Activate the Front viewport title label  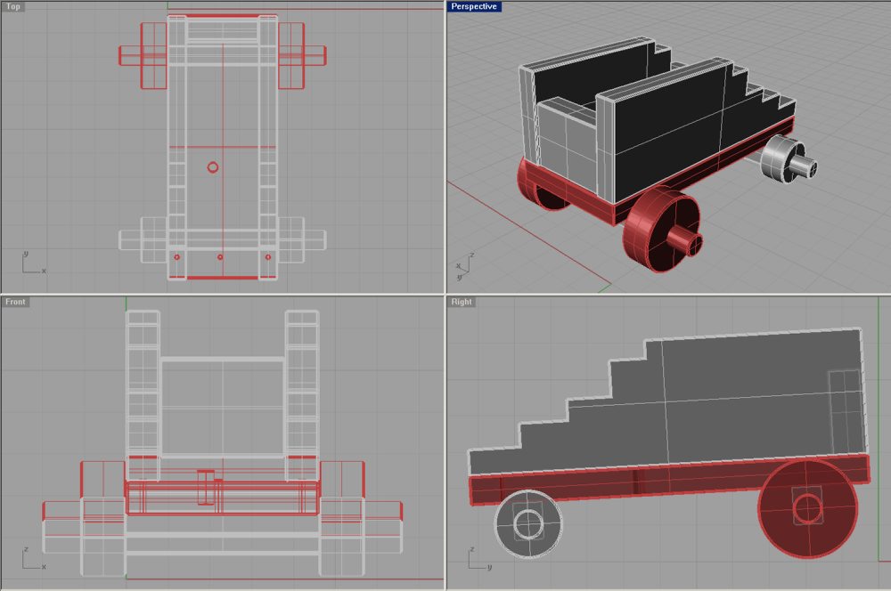[15, 302]
